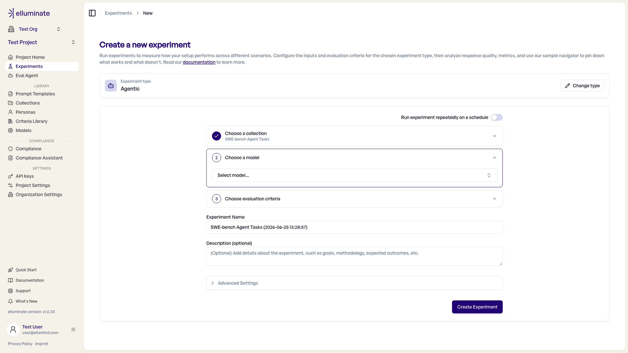This screenshot has width=628, height=353.
Task: Open the documentation link
Action: (199, 62)
